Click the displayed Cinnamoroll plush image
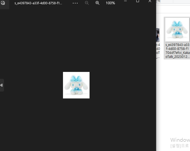 [76, 85]
